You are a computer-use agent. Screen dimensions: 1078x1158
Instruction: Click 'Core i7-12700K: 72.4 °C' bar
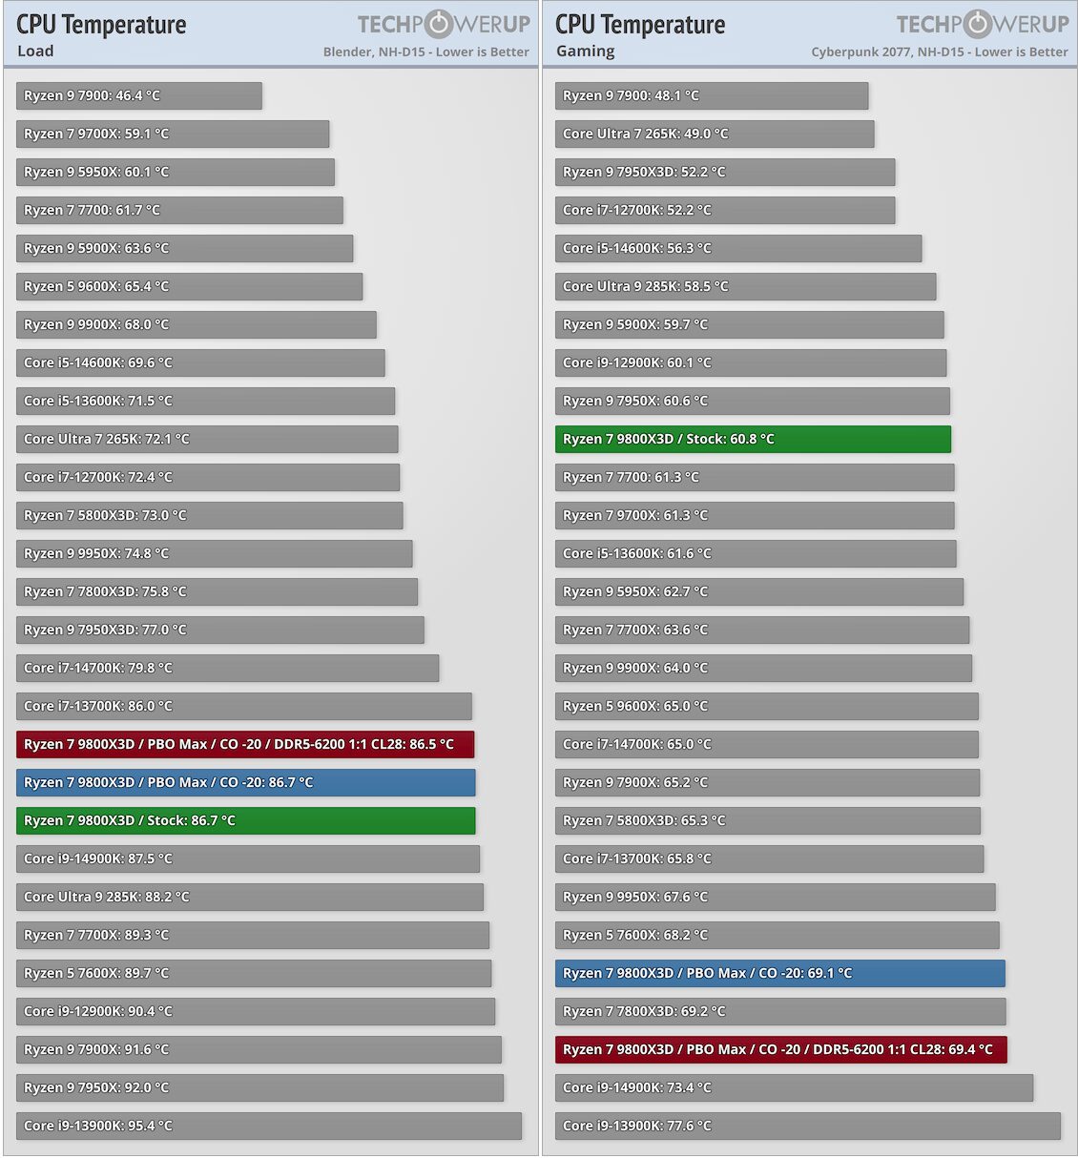(208, 477)
